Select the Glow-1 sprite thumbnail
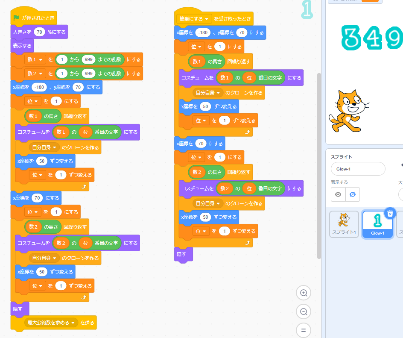This screenshot has height=338, width=403. pyautogui.click(x=377, y=224)
